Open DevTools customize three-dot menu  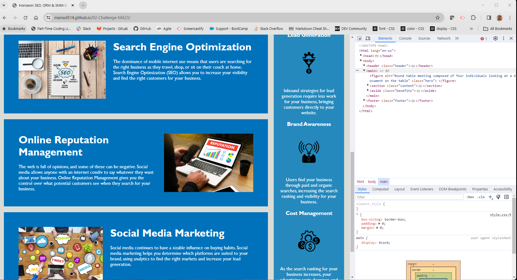503,38
